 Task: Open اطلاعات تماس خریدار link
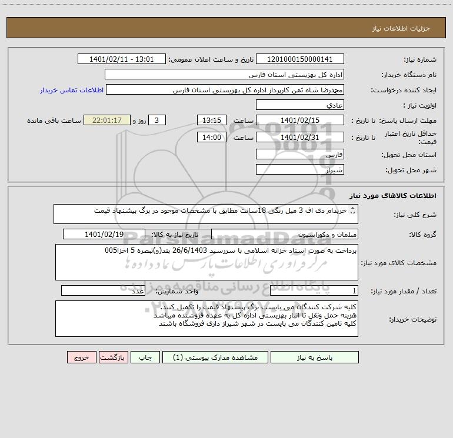pos(72,90)
